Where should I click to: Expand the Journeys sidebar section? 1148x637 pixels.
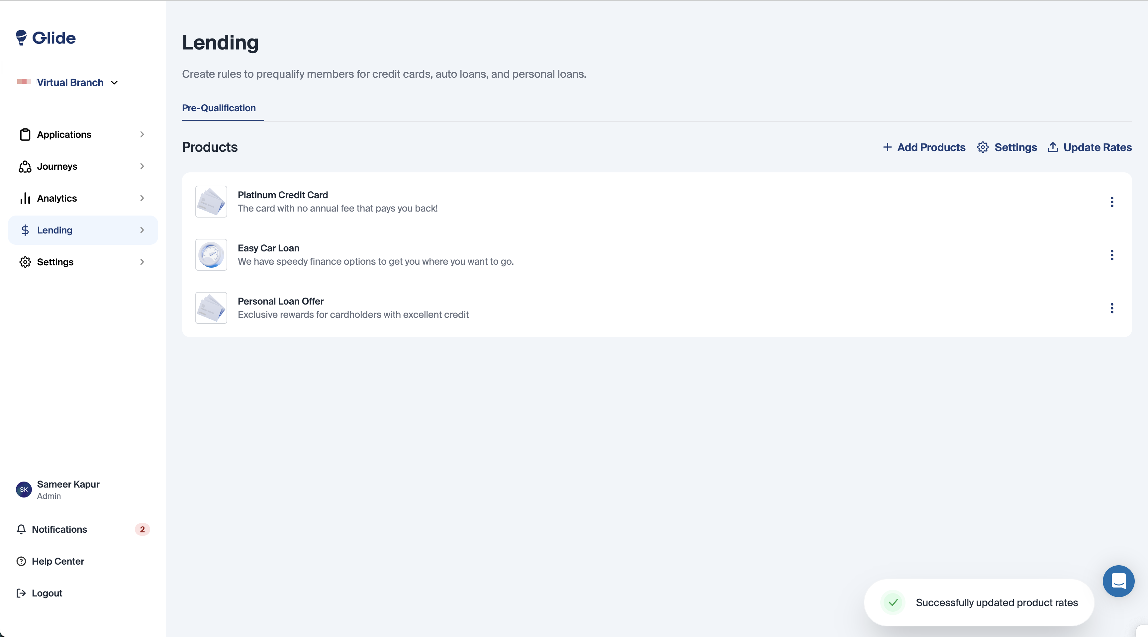tap(82, 166)
